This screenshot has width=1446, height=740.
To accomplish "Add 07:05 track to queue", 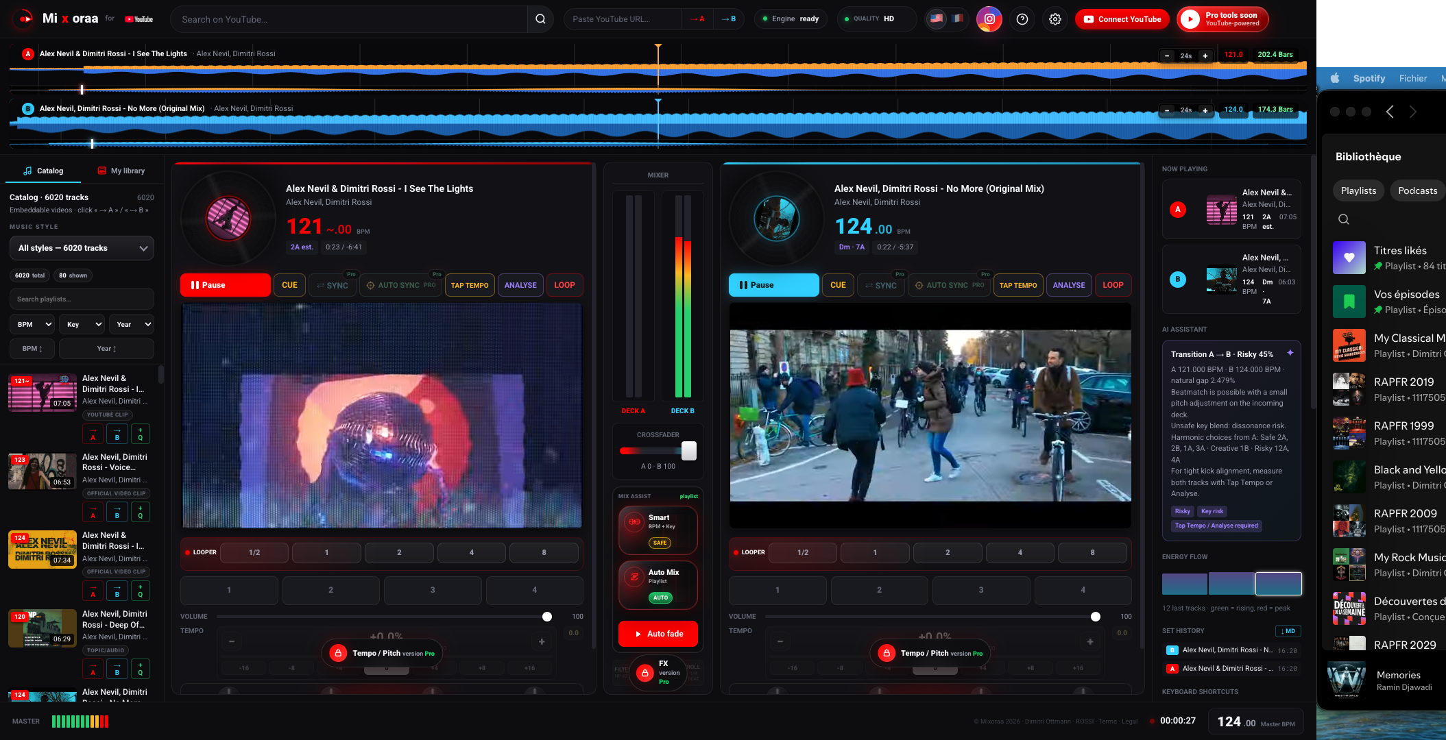I will tap(140, 434).
